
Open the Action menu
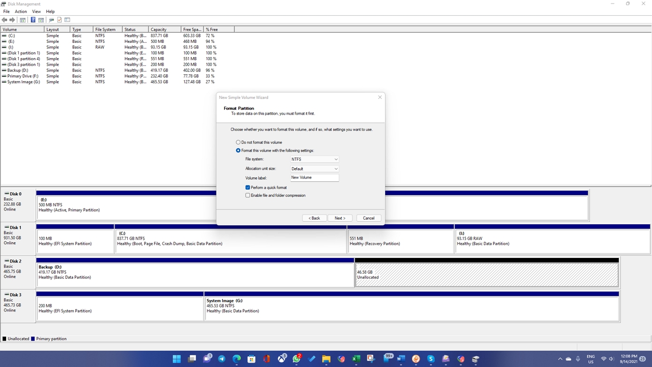20,11
